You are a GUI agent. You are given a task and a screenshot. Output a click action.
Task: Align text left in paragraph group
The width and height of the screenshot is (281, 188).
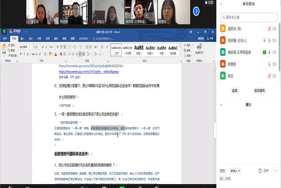[x=70, y=54]
